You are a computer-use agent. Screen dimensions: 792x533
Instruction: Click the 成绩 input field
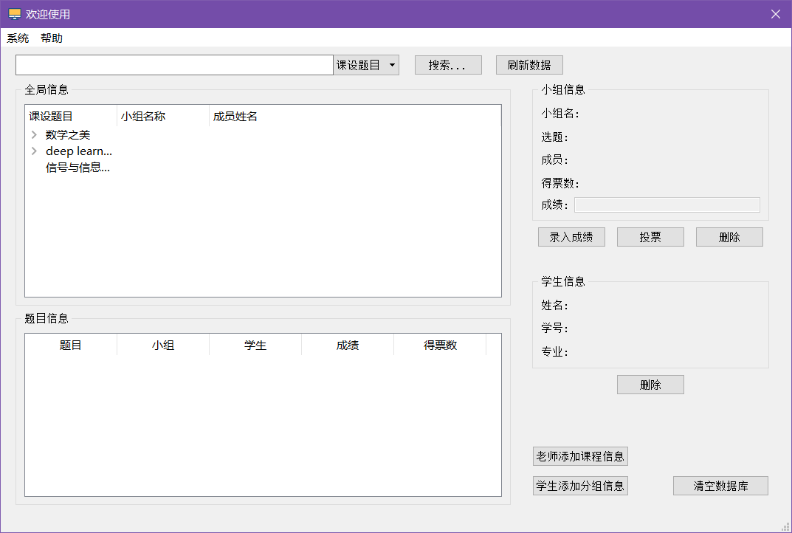pos(667,205)
